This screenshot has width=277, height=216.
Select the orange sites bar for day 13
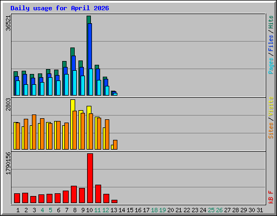[115, 145]
